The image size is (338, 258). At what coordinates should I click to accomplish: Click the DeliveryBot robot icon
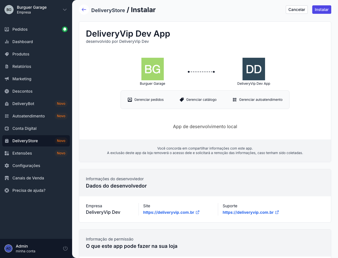(7, 104)
